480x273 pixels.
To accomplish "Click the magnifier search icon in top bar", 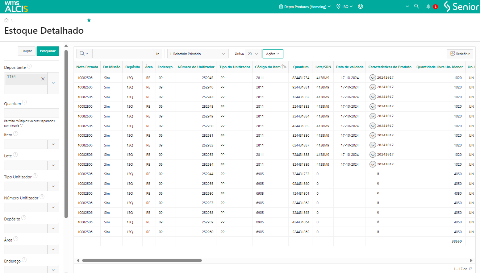I will [x=417, y=7].
